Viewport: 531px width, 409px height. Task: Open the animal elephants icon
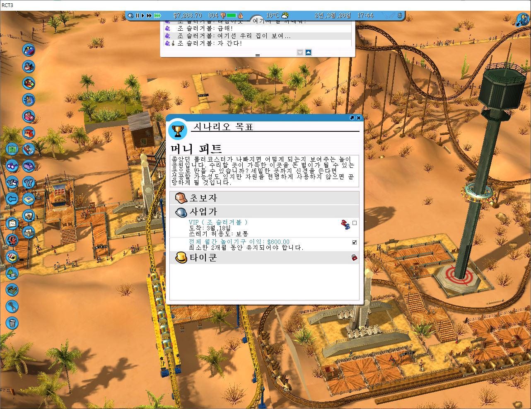tap(28, 215)
